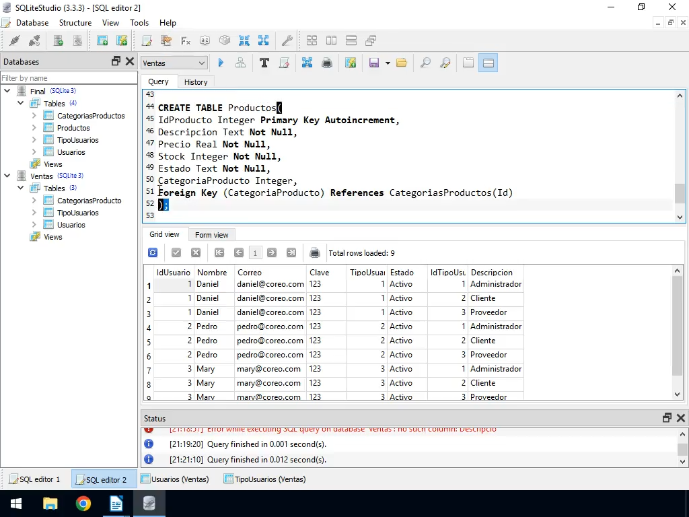The image size is (689, 517).
Task: Toggle results in separate tab layout
Action: 468,63
